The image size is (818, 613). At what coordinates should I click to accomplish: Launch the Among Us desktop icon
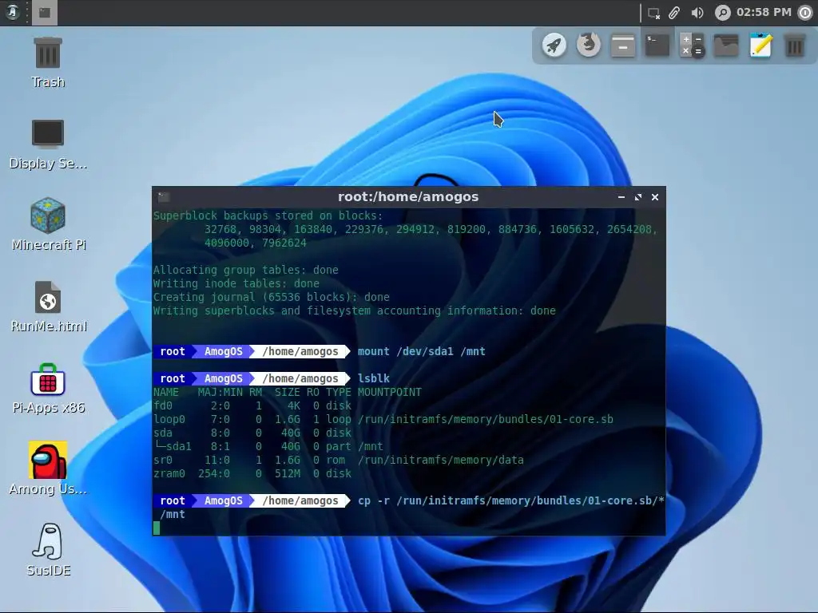48,469
